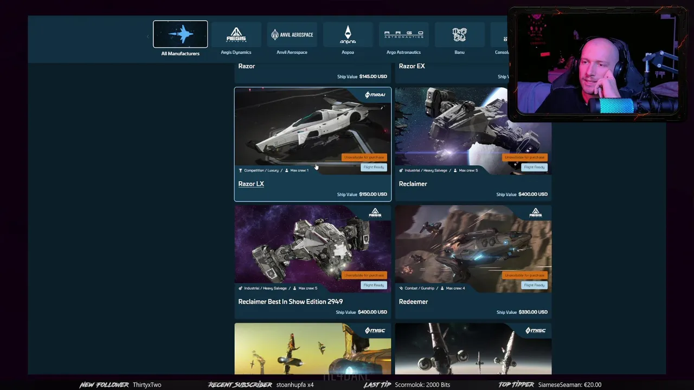Click Flight Ready badge on Best In Show card

point(374,285)
